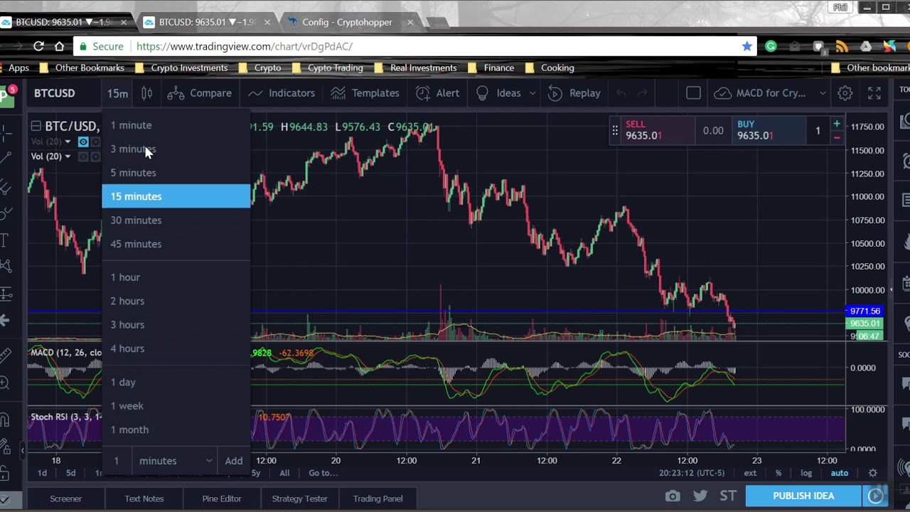Open the chart properties gear in toolbar
Image resolution: width=910 pixels, height=512 pixels.
845,93
